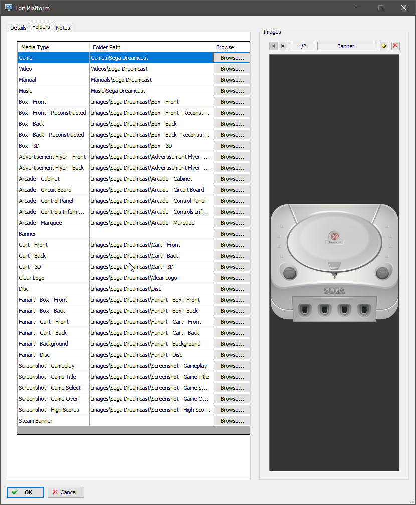Browse for the Video folder
Viewport: 416px width, 505px height.
coord(231,69)
